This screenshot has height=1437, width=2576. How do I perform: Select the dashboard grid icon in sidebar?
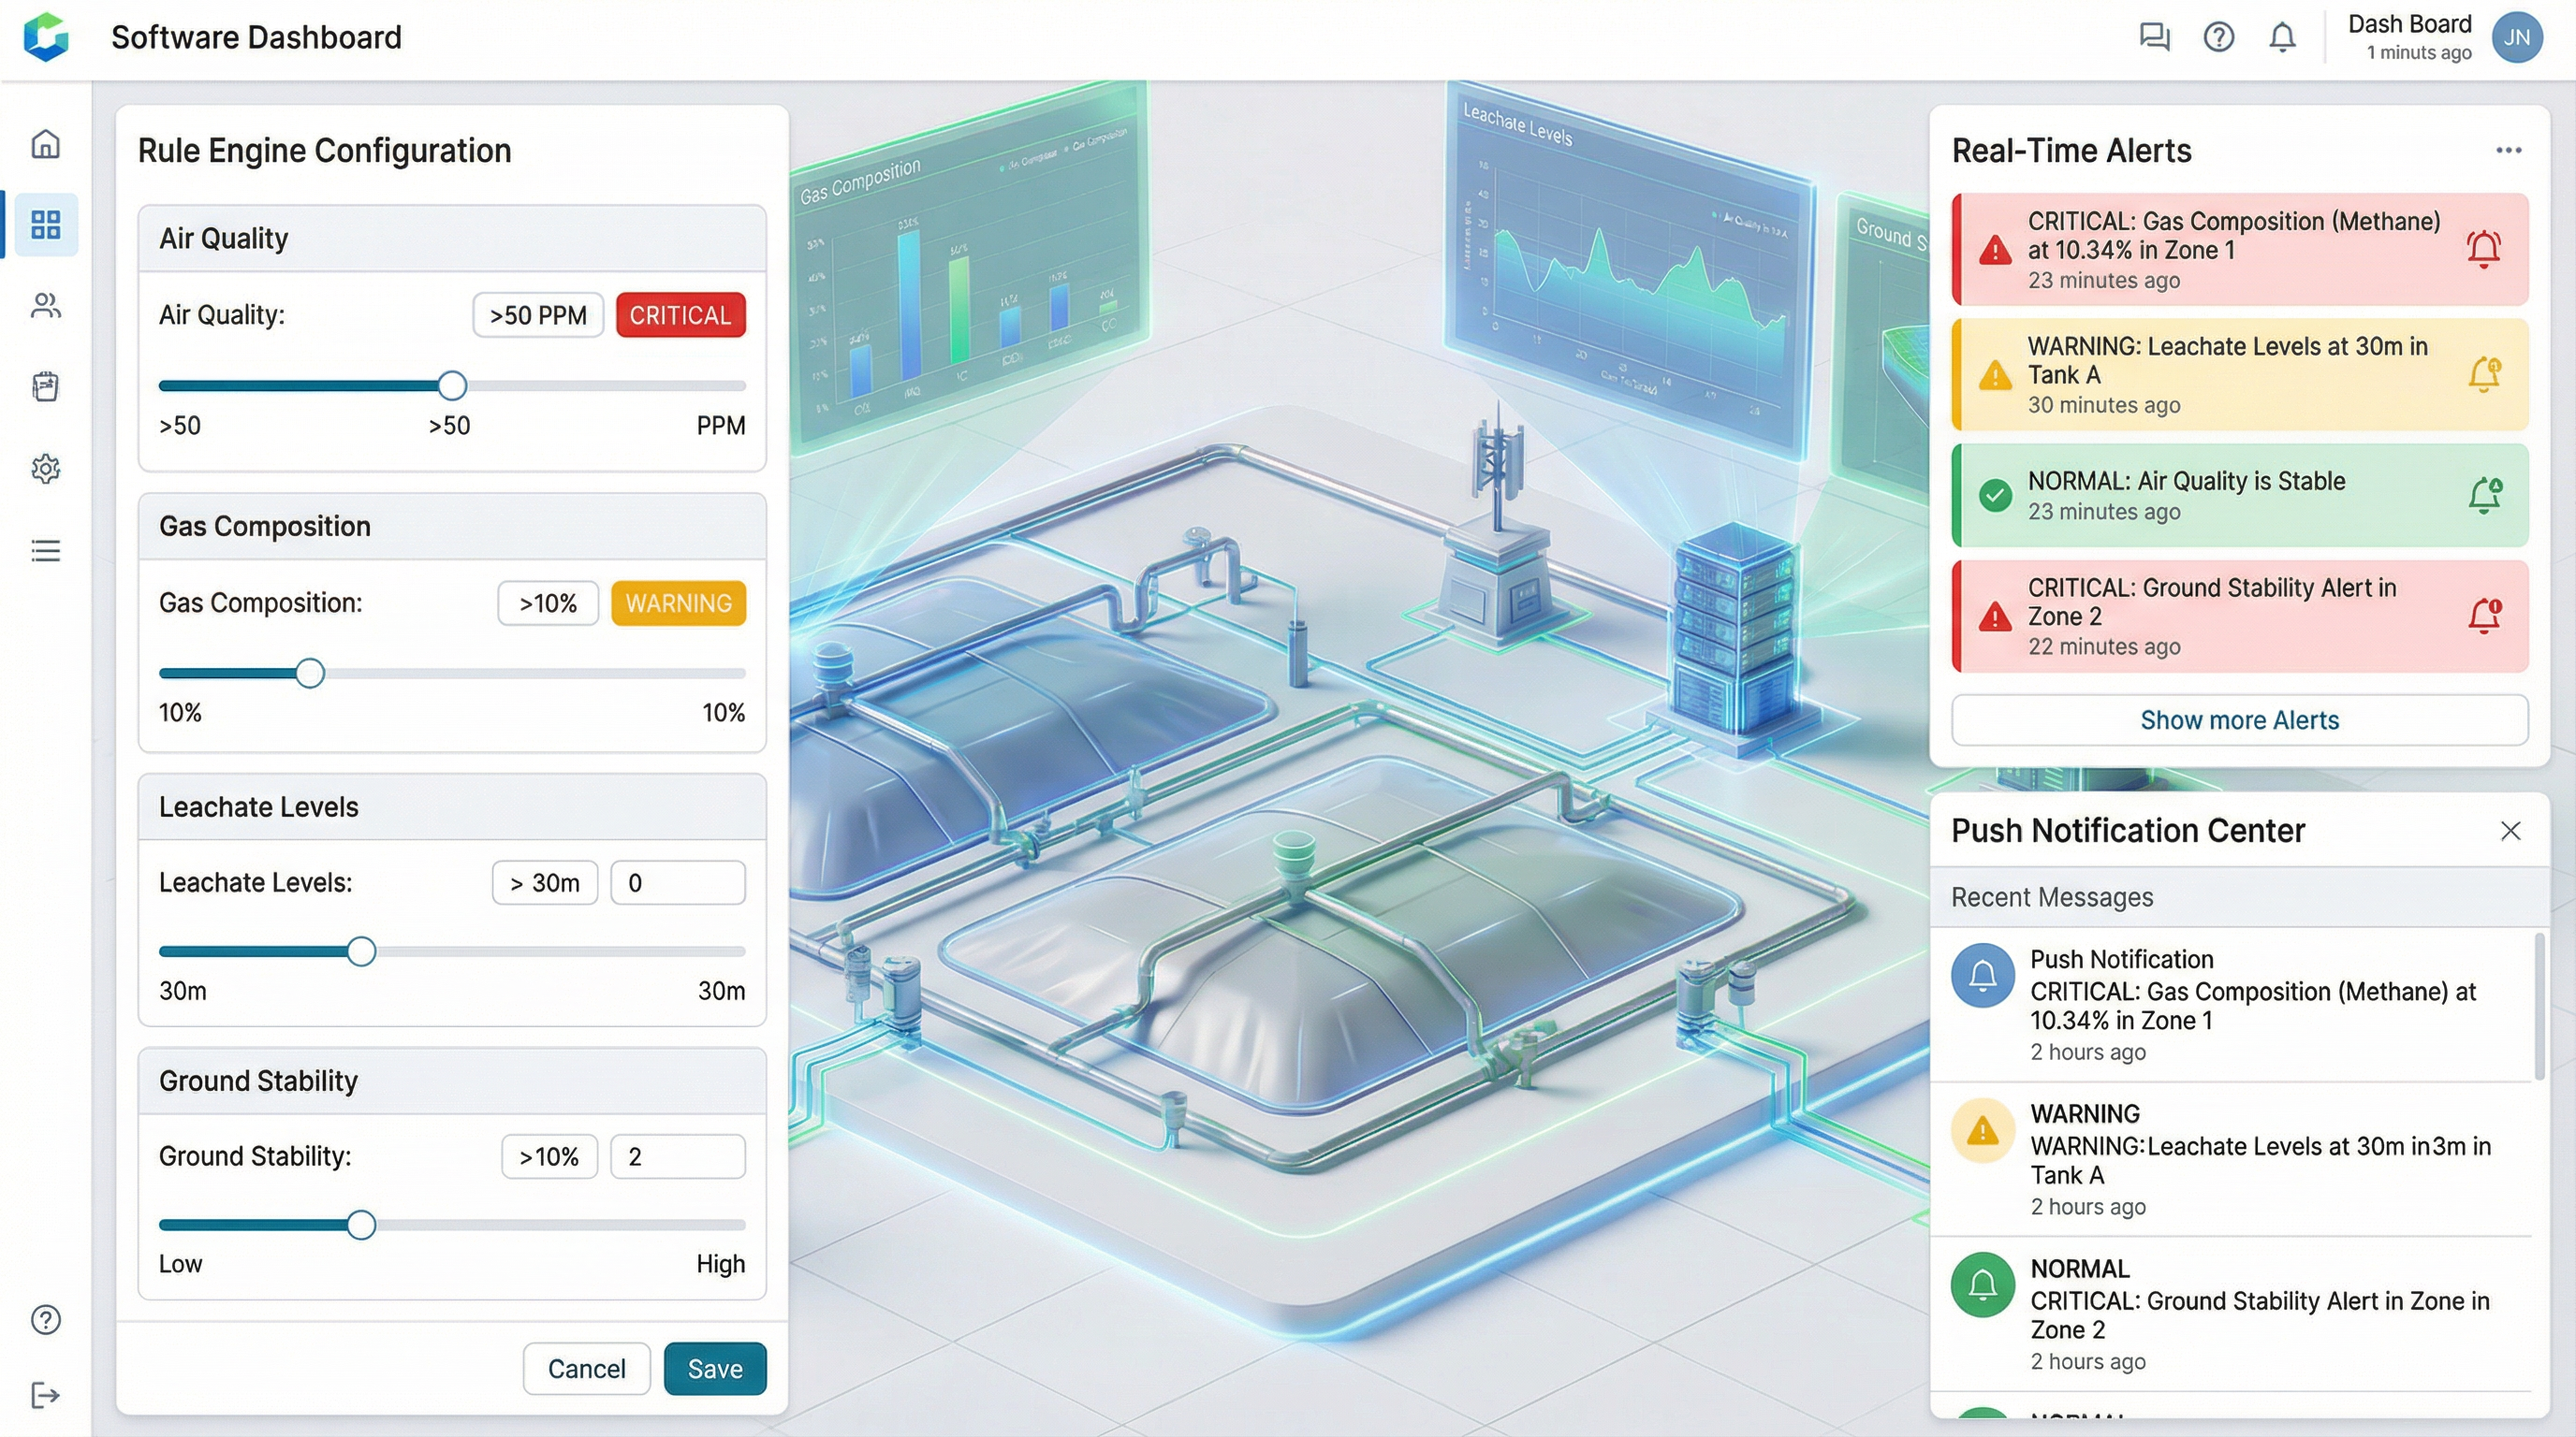(x=45, y=224)
